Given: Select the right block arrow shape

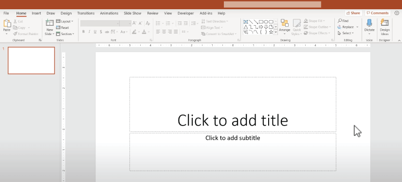Looking at the screenshot, I should tap(261, 27).
